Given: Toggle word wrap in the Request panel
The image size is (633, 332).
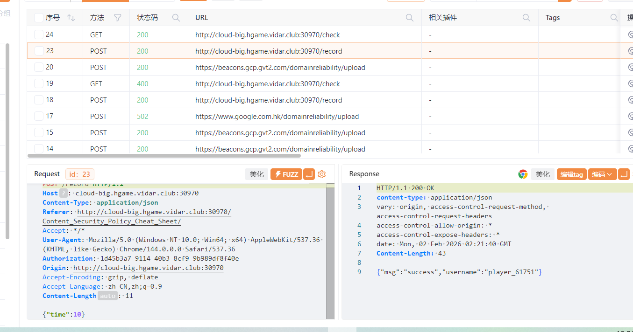Looking at the screenshot, I should tap(309, 174).
